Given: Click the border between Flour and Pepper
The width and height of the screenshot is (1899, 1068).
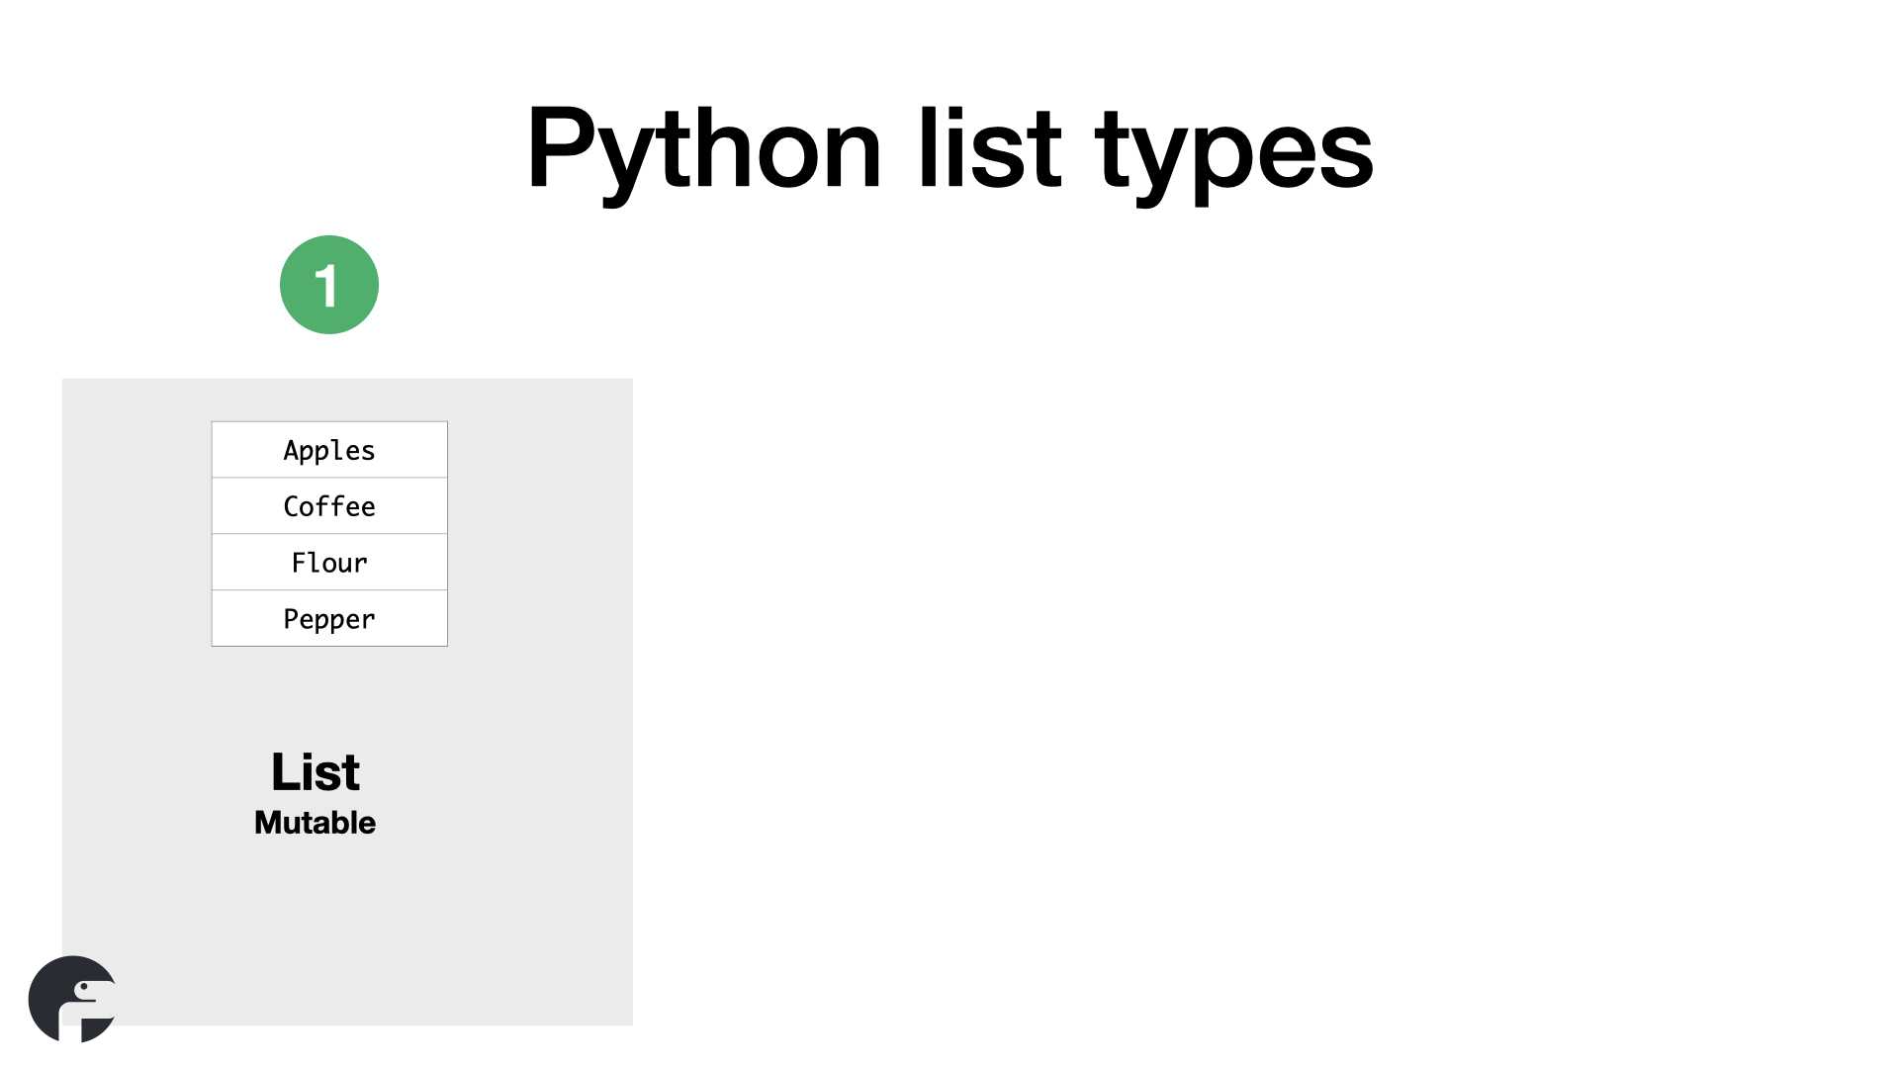Looking at the screenshot, I should pos(329,590).
